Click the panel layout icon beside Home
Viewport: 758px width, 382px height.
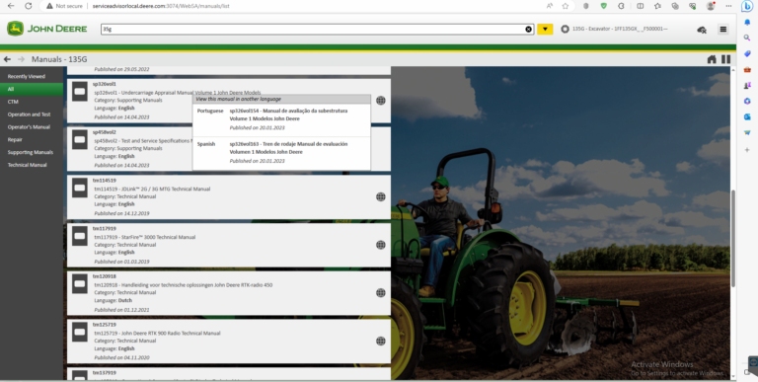click(x=725, y=59)
